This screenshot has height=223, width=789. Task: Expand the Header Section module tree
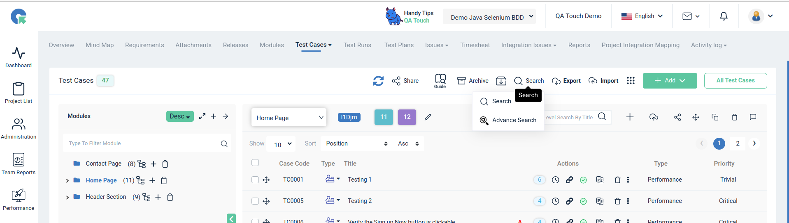67,198
